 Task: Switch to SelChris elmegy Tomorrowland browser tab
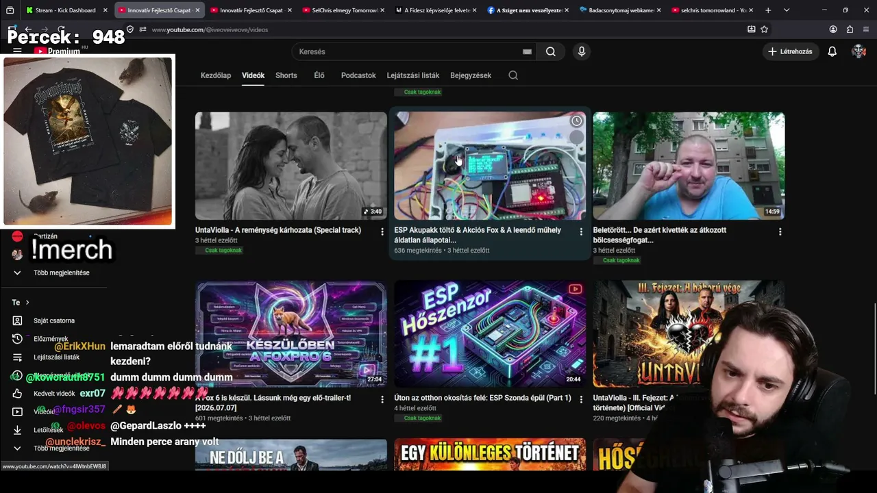click(x=344, y=10)
